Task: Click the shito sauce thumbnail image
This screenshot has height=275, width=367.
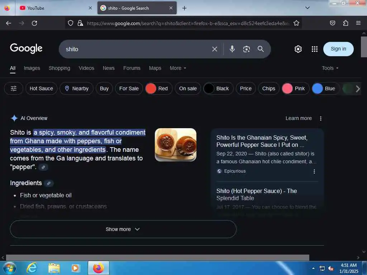Action: 176,145
